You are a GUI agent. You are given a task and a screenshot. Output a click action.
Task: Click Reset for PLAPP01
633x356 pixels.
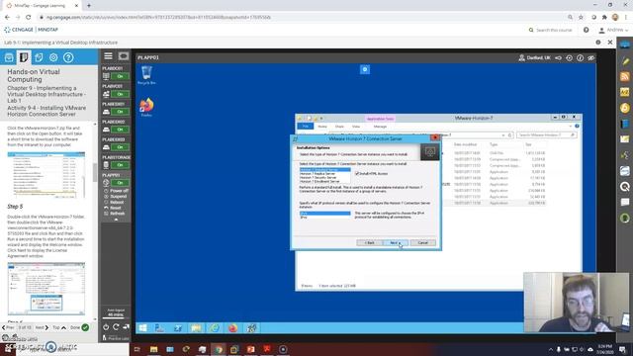[113, 208]
